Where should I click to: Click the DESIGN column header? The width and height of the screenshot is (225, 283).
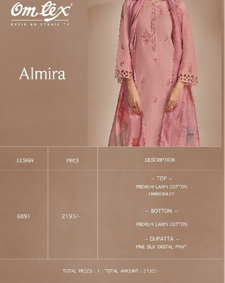tap(25, 160)
